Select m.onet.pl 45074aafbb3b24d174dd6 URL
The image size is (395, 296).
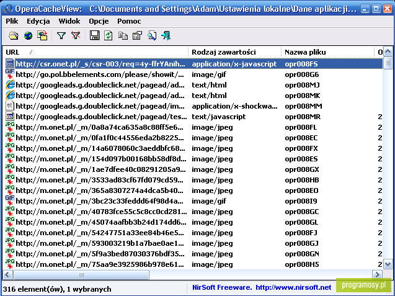[x=100, y=222]
